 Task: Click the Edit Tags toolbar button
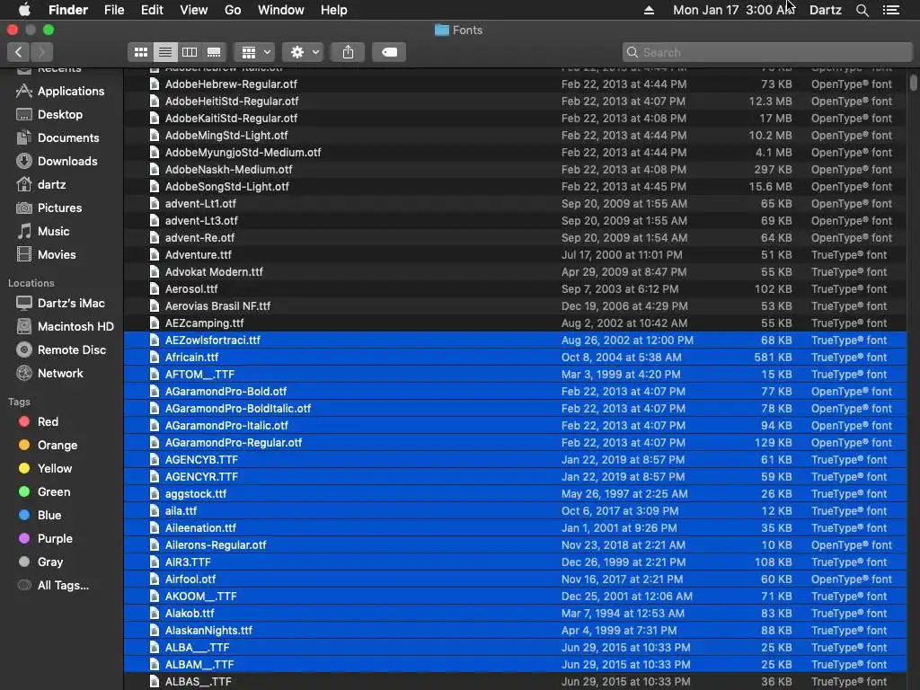coord(389,52)
